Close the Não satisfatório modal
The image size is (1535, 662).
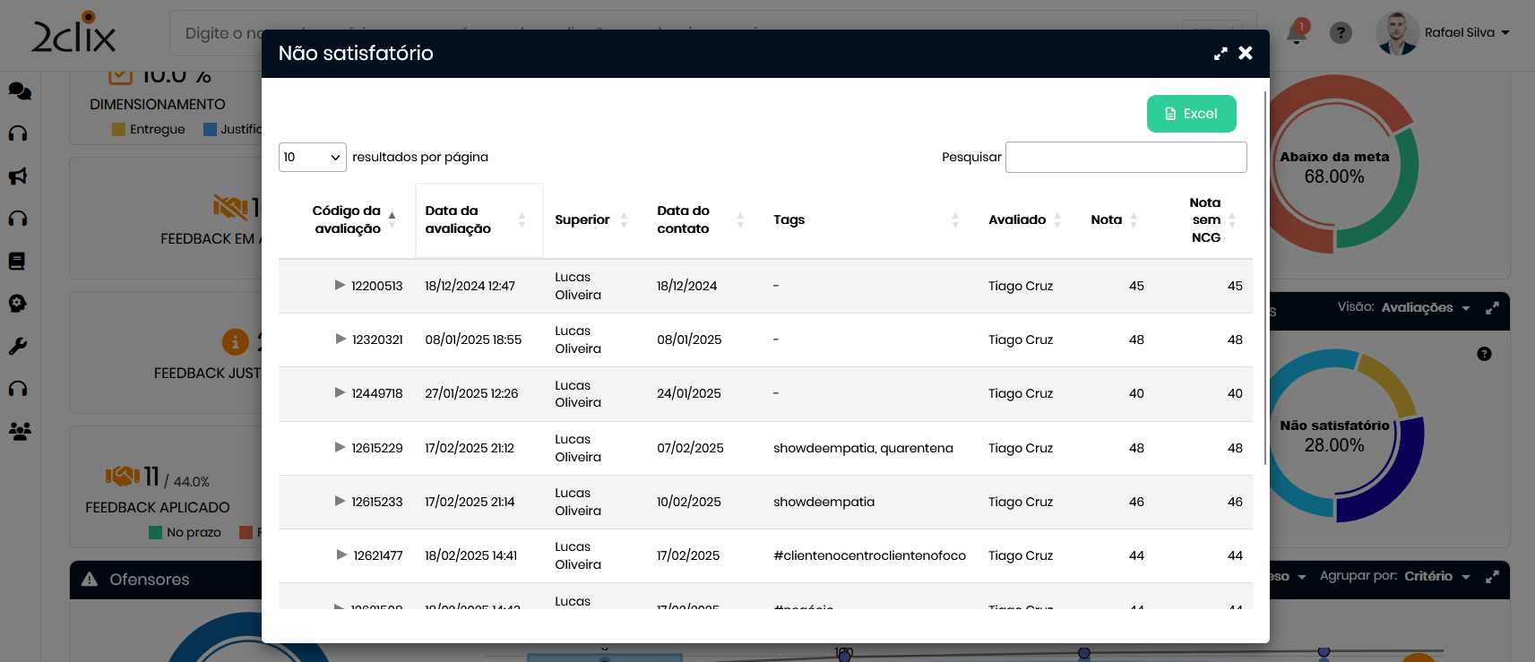click(1246, 54)
